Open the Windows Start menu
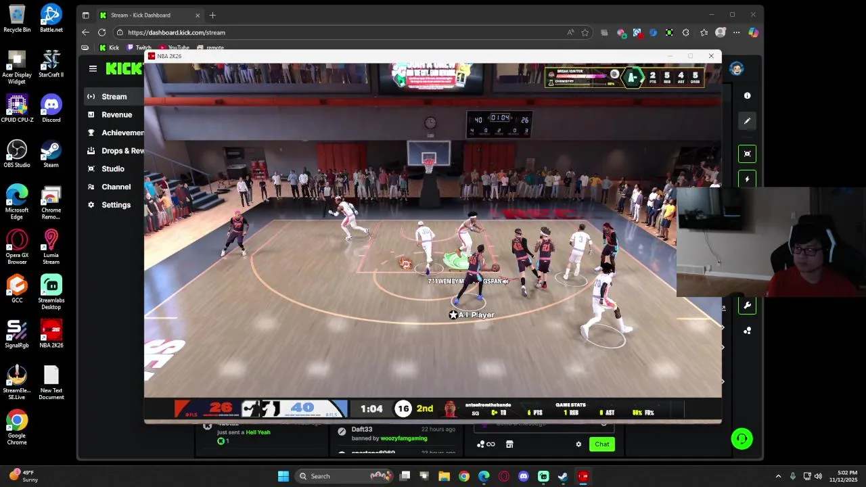Viewport: 866px width, 487px height. [x=283, y=476]
